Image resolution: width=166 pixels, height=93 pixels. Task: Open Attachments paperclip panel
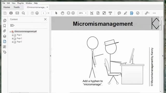point(4,31)
